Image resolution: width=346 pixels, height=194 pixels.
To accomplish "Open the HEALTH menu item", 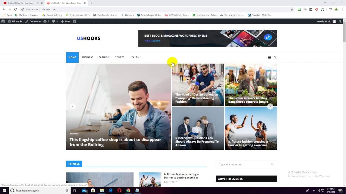I will (x=134, y=57).
